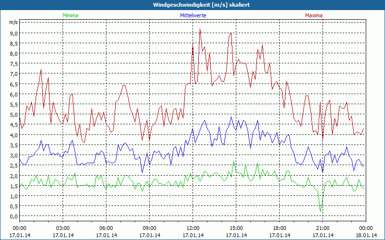Click the blue Mittelwerte legend label
Screen dimensions: 385x240
pos(193,15)
